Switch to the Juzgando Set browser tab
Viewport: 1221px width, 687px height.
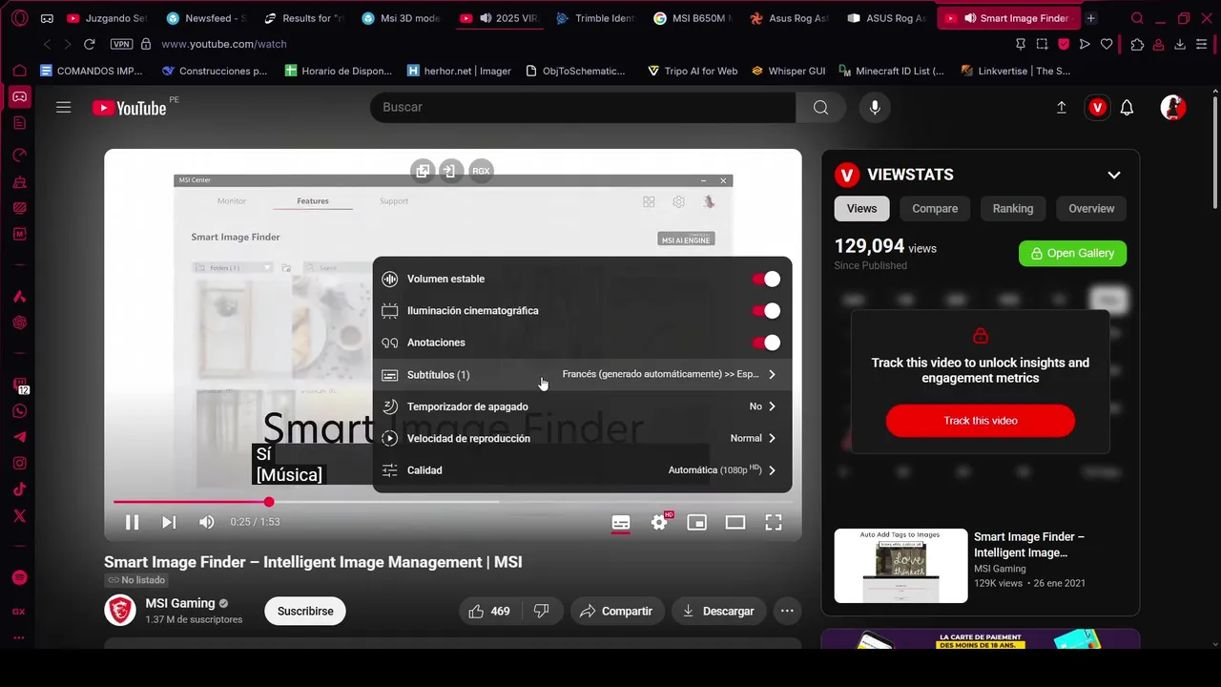(x=107, y=18)
